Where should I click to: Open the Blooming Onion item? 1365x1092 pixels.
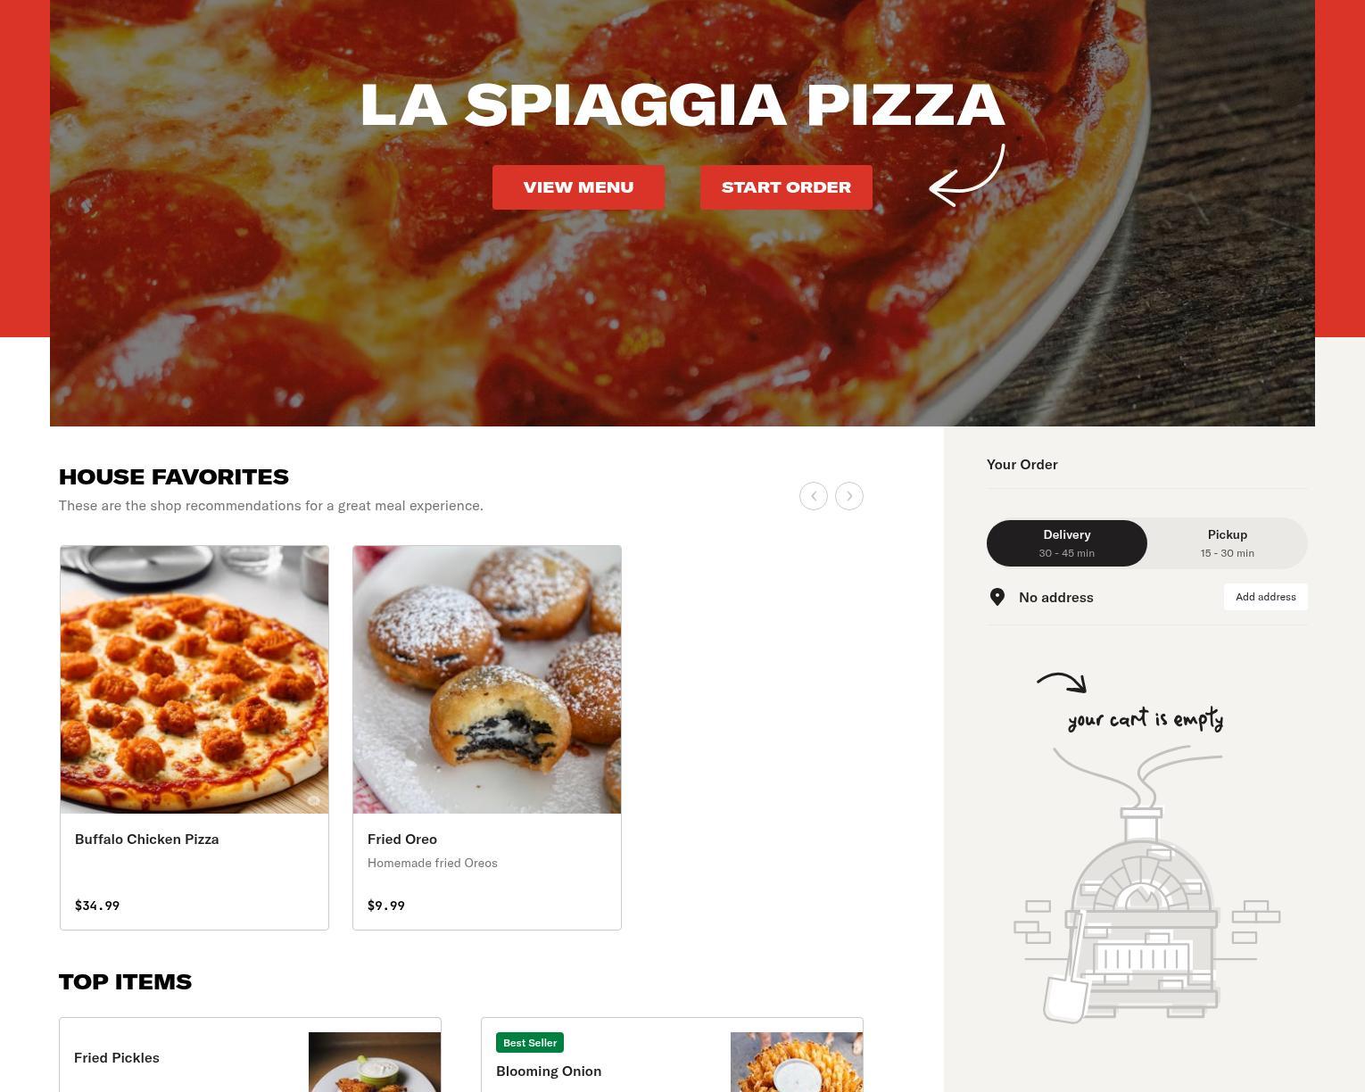coord(672,1055)
